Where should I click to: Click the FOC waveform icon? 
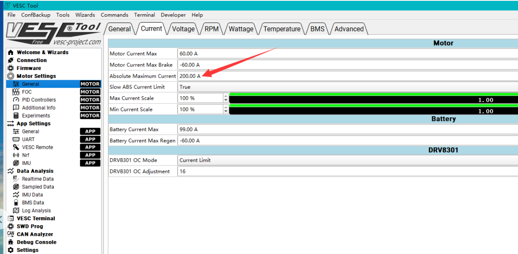pyautogui.click(x=16, y=92)
